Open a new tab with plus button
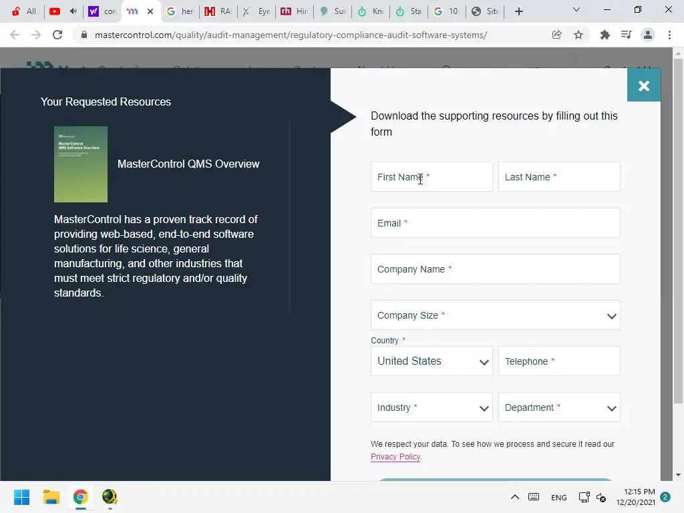684x513 pixels. click(518, 11)
